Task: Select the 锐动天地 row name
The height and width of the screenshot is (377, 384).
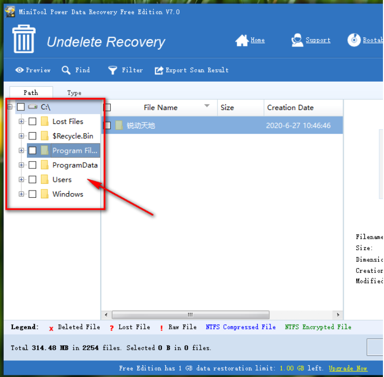Action: [141, 125]
